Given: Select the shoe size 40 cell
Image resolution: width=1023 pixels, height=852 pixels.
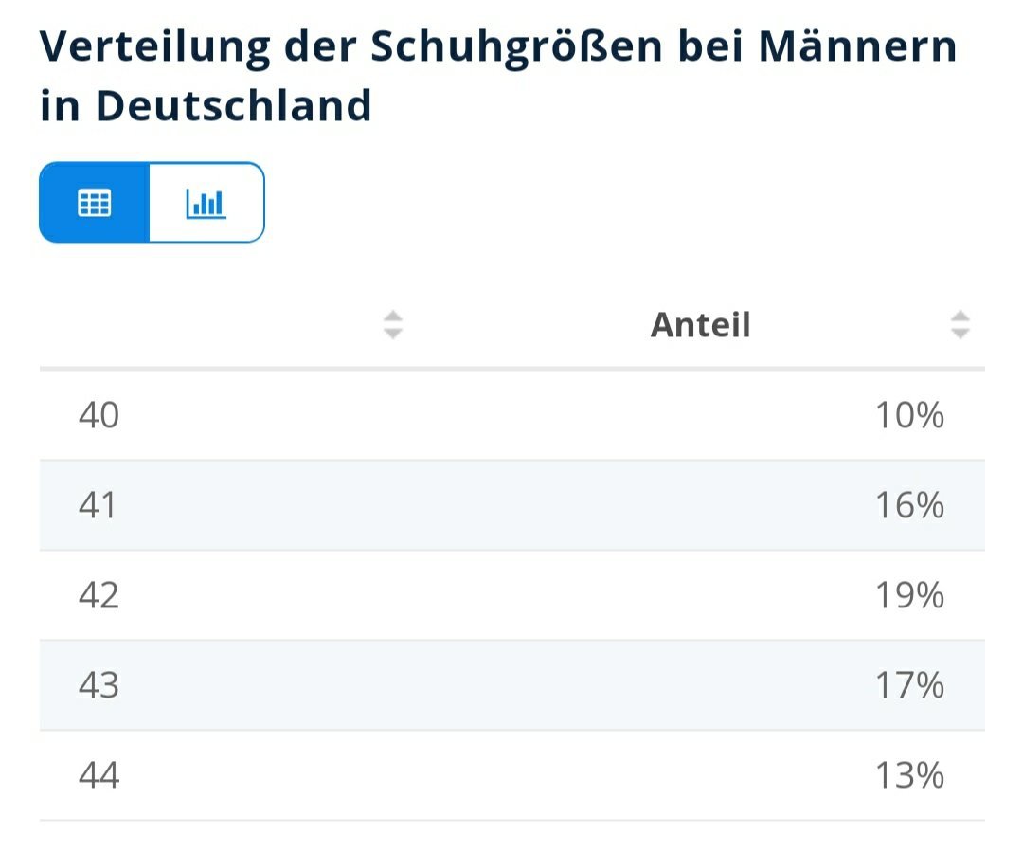Looking at the screenshot, I should 99,415.
